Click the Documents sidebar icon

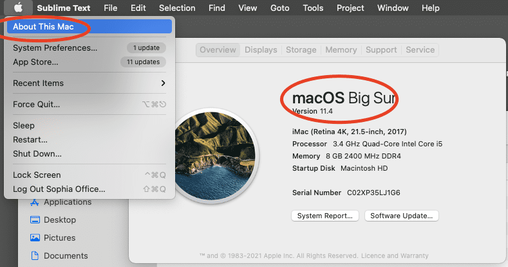[x=35, y=255]
